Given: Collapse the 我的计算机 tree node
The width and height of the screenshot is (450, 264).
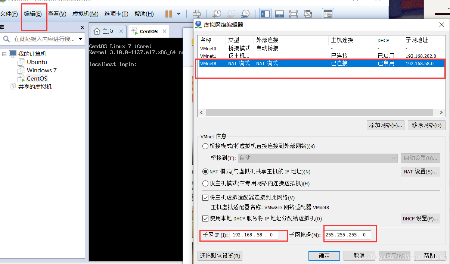Looking at the screenshot, I should [x=4, y=54].
